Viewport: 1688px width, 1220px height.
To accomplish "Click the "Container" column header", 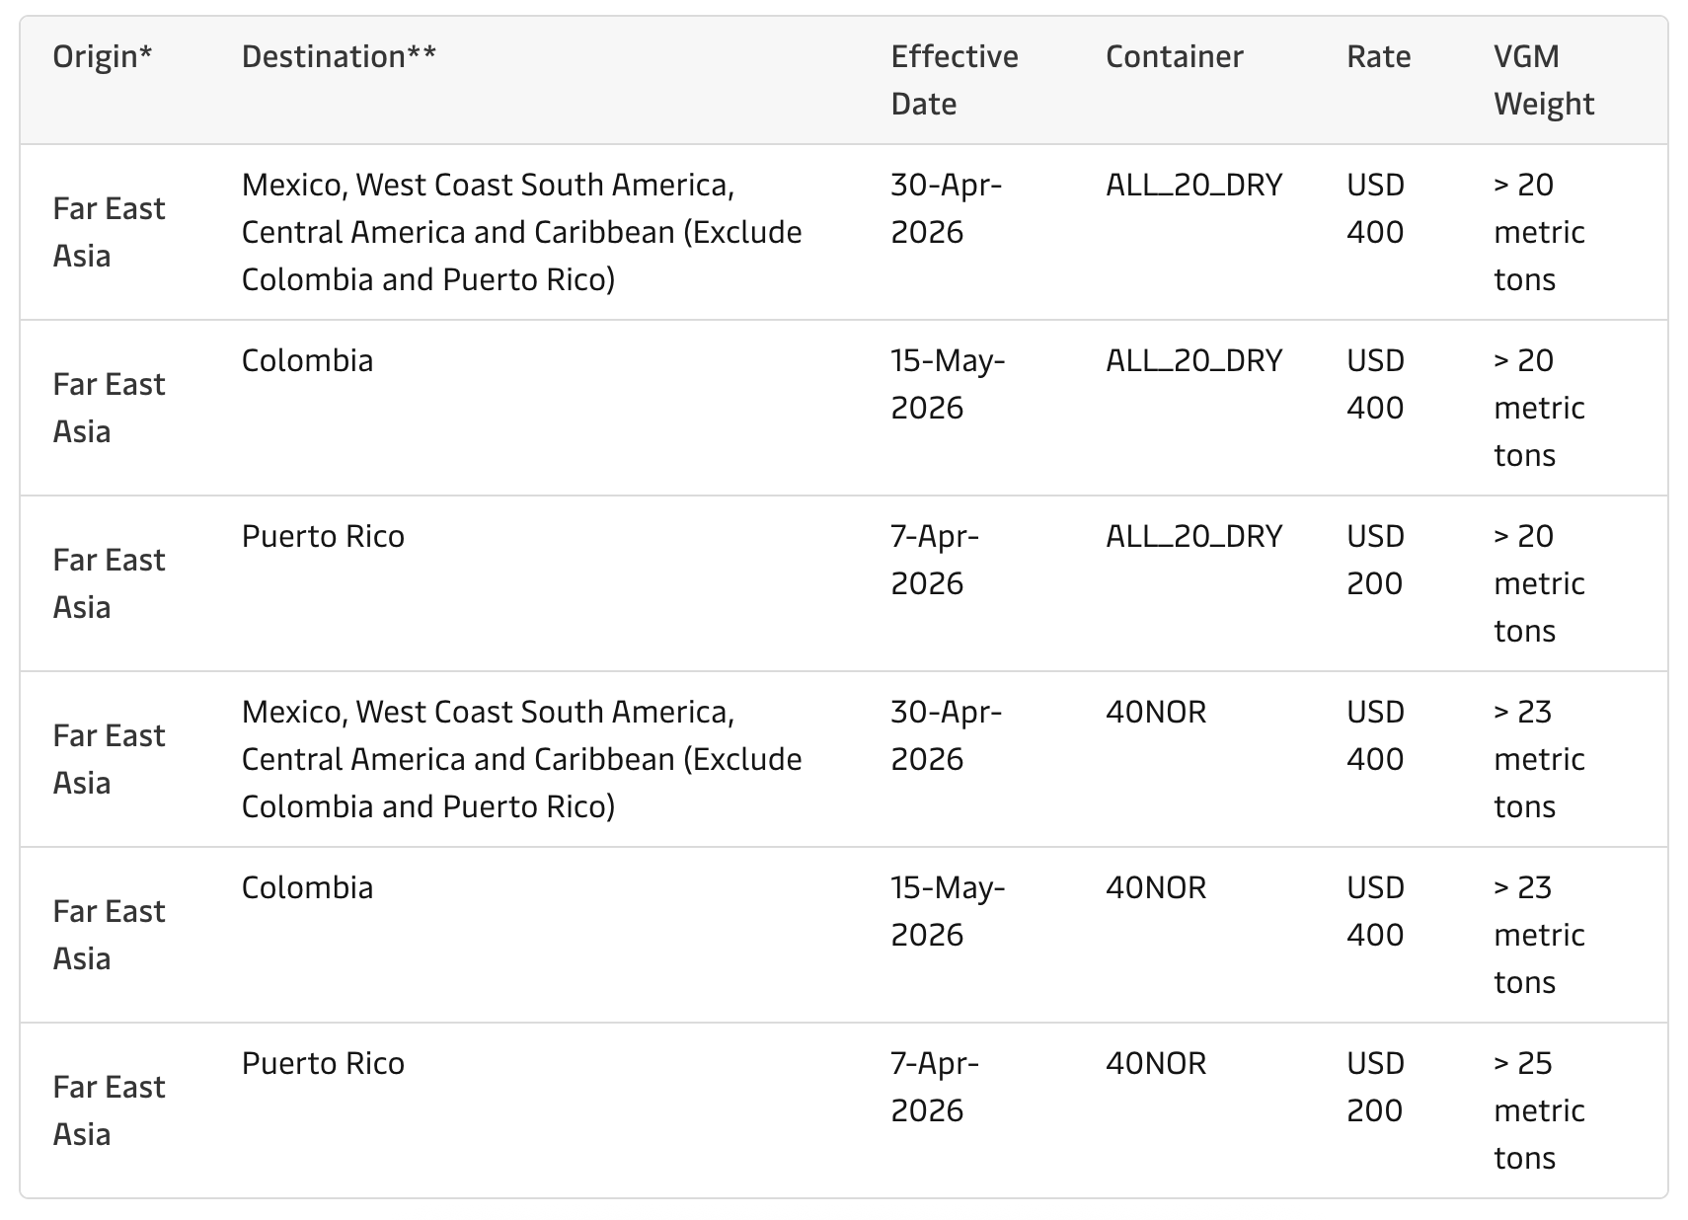I will 1174,56.
